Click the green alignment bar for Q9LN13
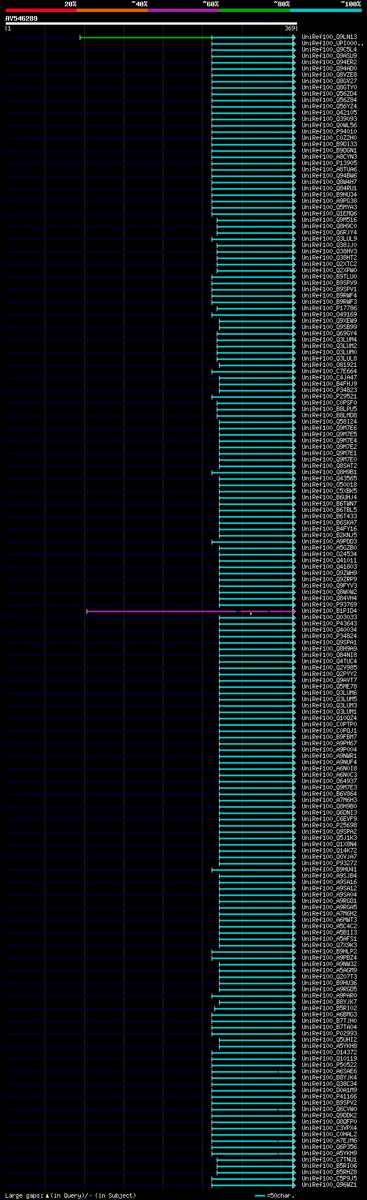 click(146, 37)
